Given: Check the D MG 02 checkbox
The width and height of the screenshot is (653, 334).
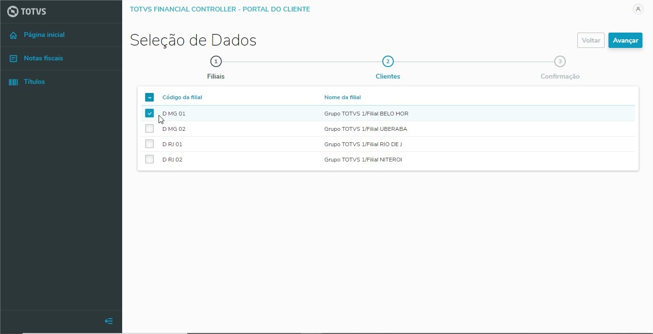Looking at the screenshot, I should click(x=149, y=129).
